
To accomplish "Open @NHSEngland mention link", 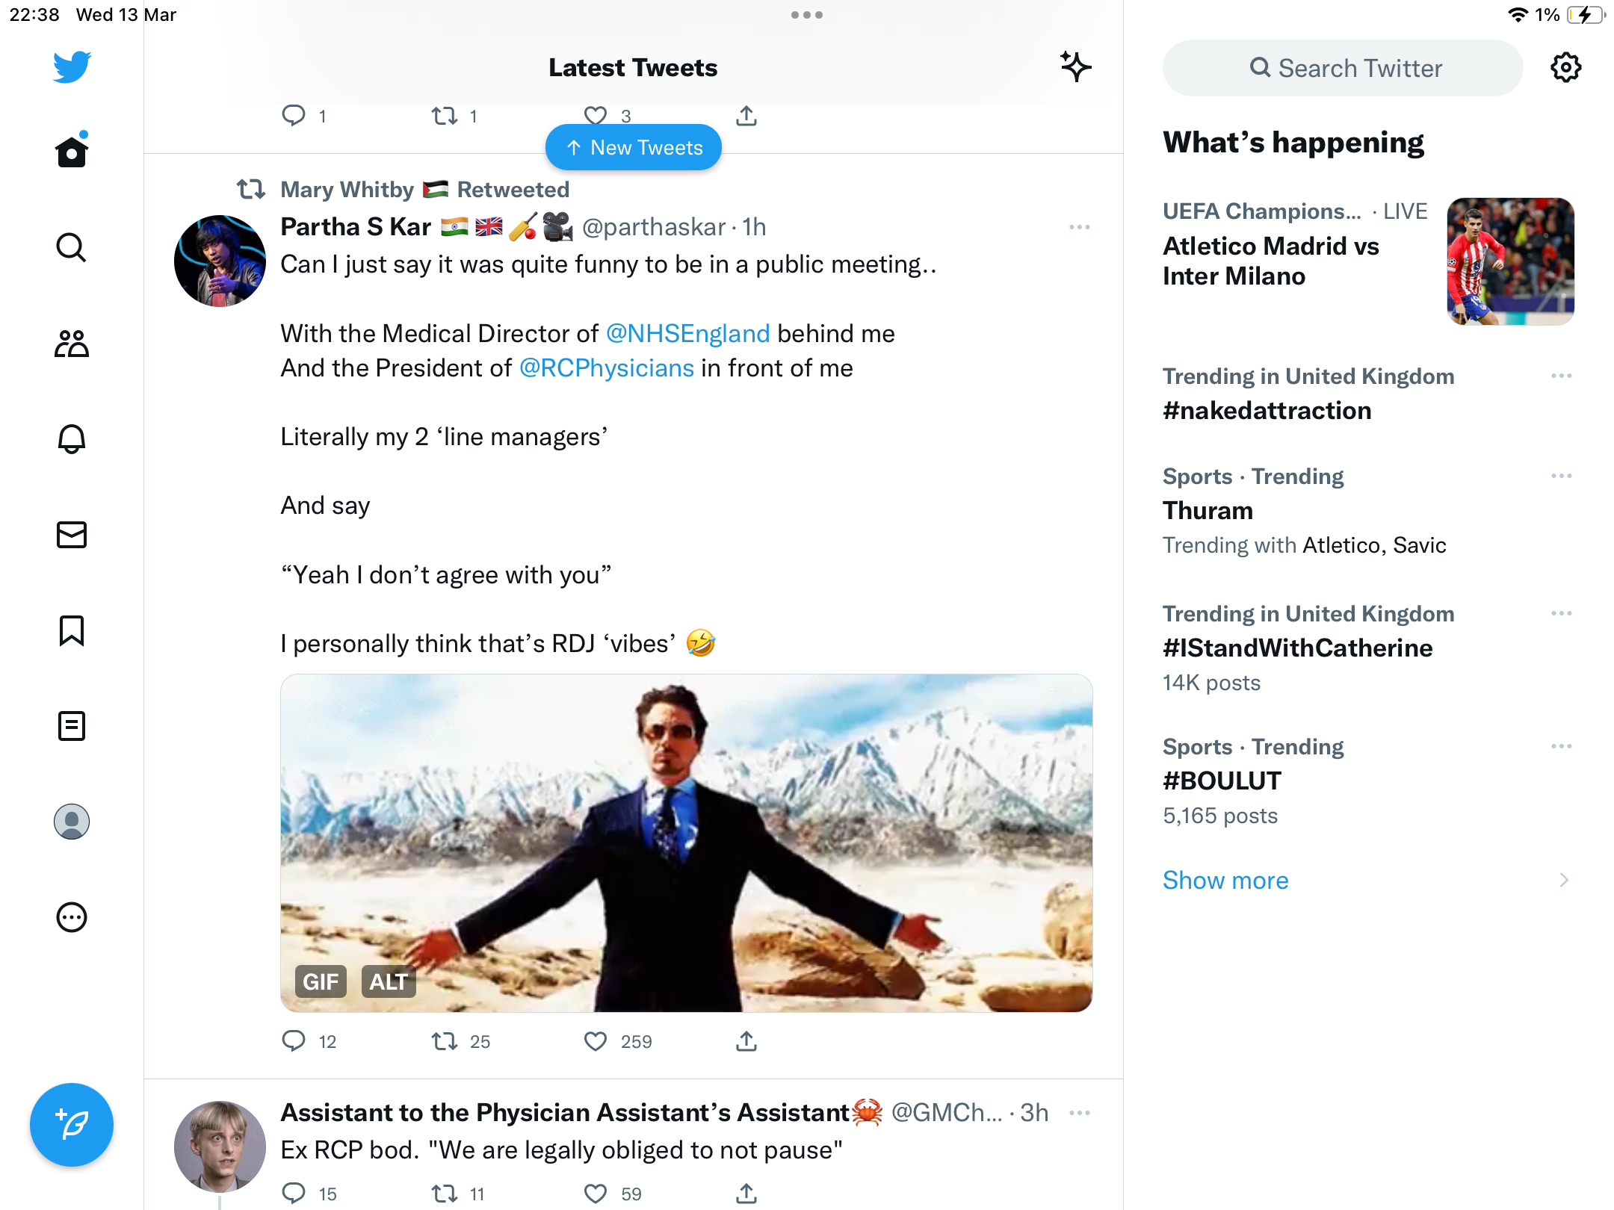I will (x=687, y=333).
